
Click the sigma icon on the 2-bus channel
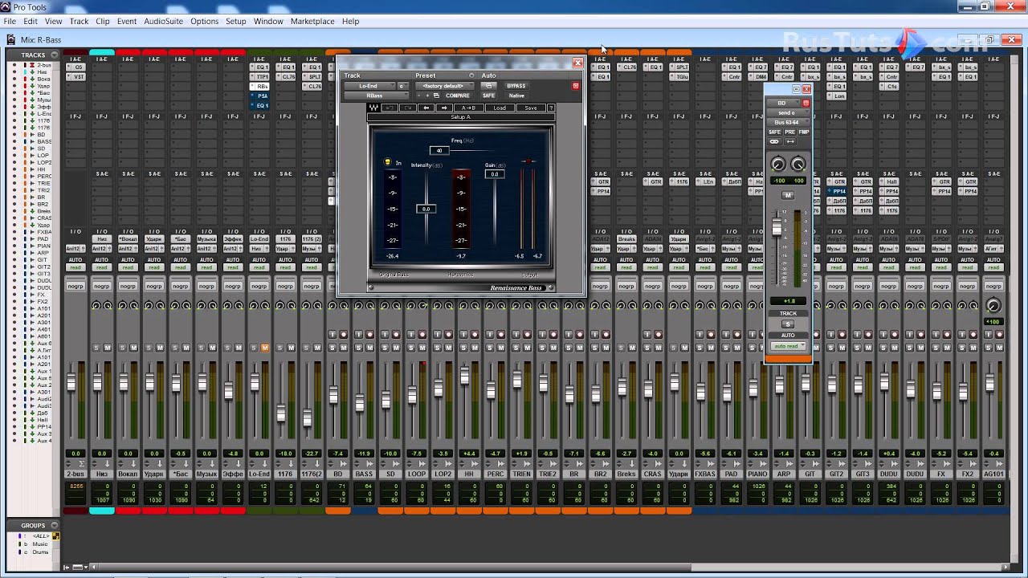coord(81,463)
